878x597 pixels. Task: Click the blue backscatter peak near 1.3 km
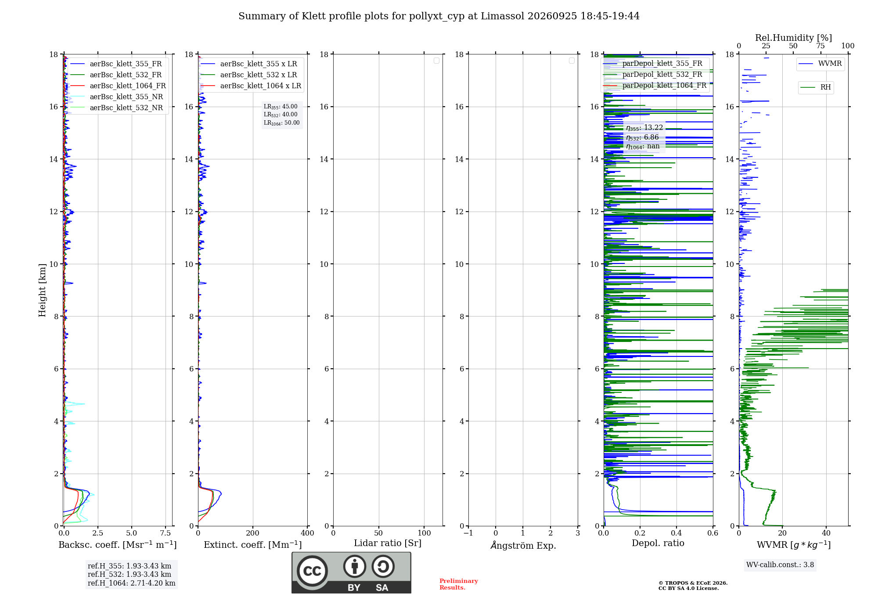coord(89,493)
